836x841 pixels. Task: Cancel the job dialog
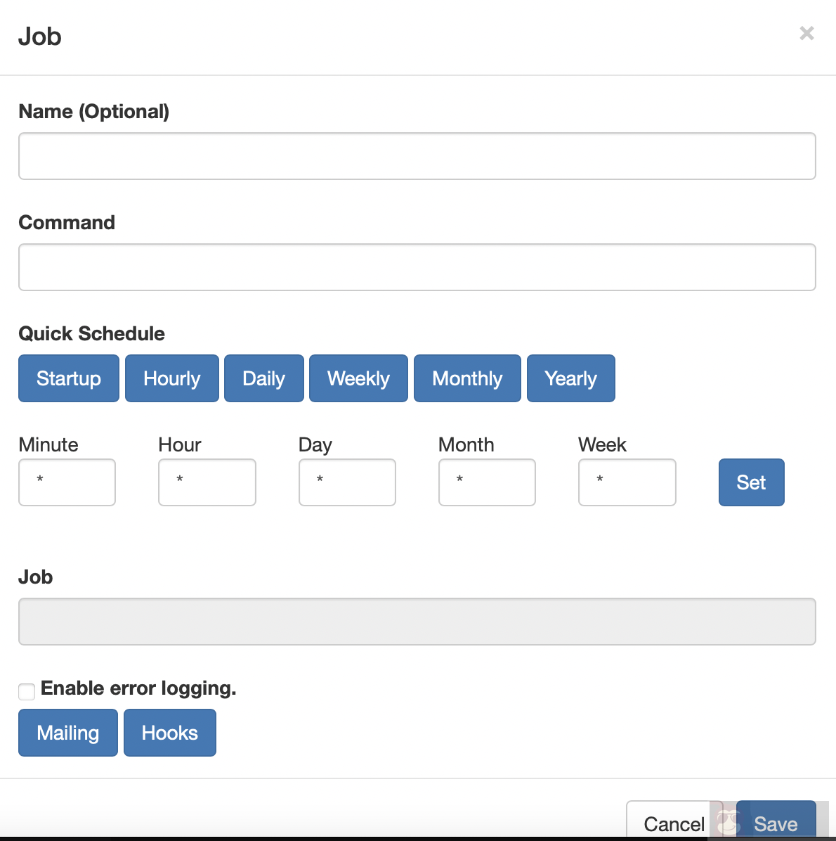click(673, 823)
